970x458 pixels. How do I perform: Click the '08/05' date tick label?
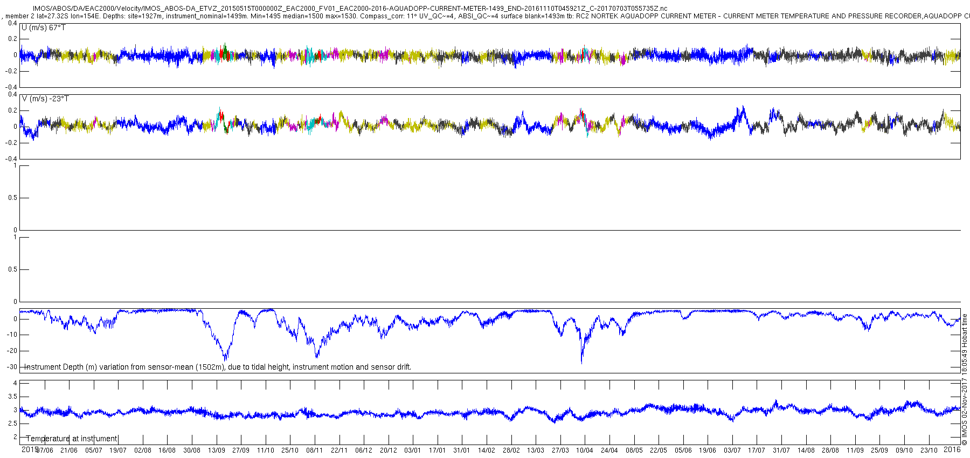point(634,450)
